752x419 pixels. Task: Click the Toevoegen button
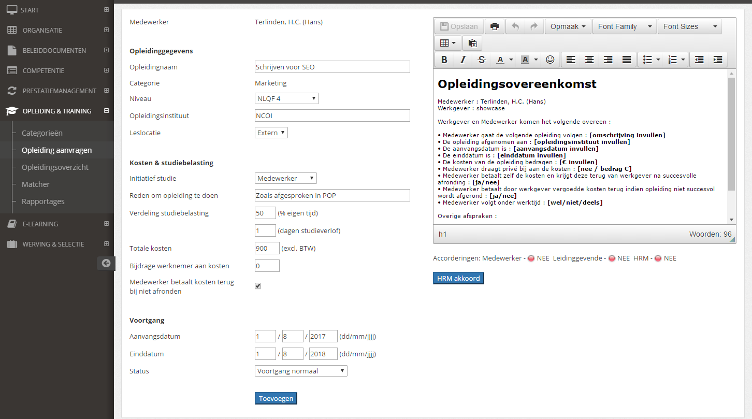[x=276, y=398]
